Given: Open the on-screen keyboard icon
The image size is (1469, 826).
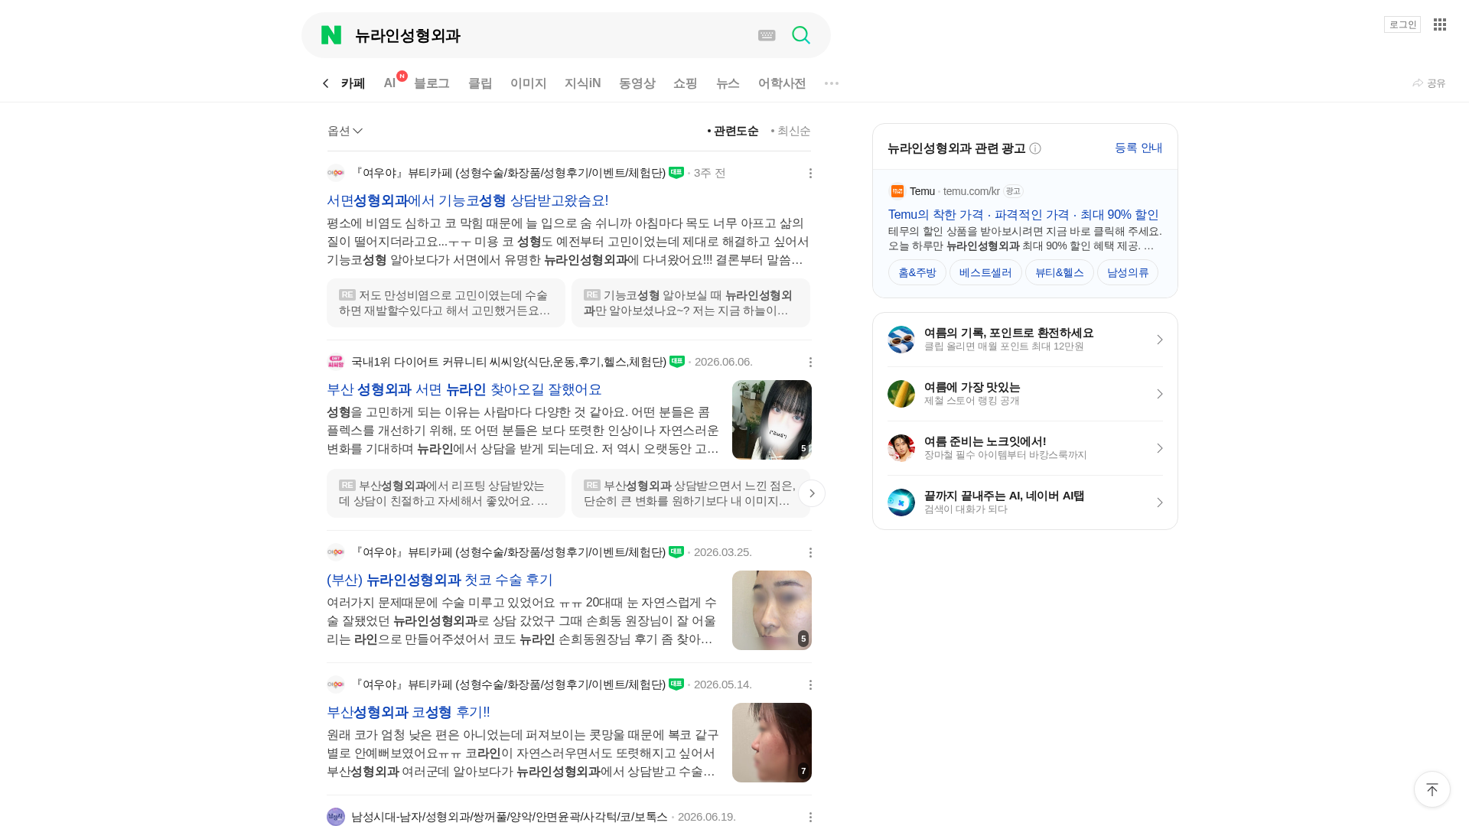Looking at the screenshot, I should click(x=767, y=35).
